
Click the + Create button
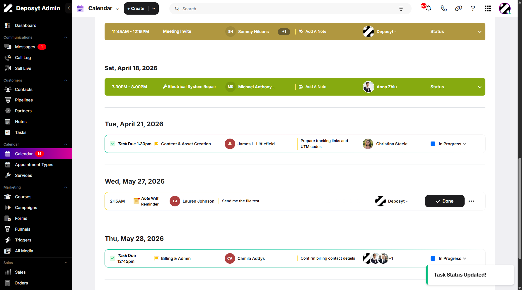pos(136,8)
